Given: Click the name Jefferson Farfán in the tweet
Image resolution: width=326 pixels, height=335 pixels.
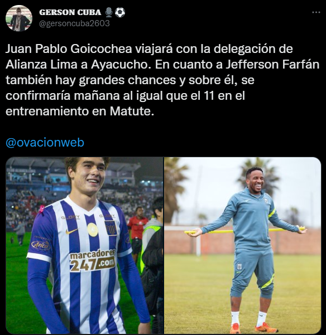Looking at the screenshot, I should 272,64.
